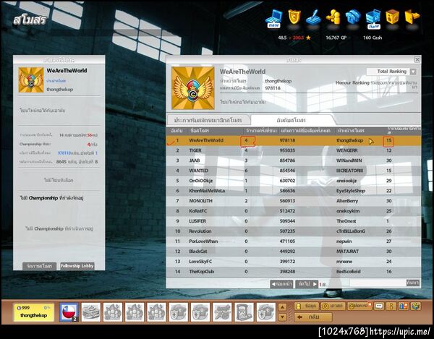
Task: Switch to the club ranking tab
Action: click(292, 120)
